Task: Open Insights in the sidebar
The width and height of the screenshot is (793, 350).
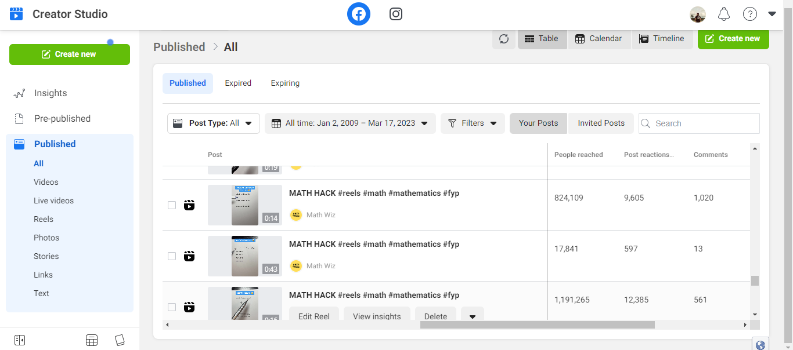Action: pyautogui.click(x=51, y=93)
